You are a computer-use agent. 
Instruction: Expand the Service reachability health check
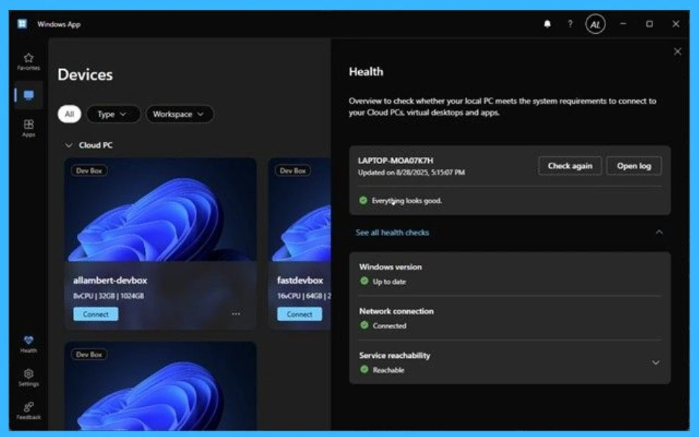656,362
